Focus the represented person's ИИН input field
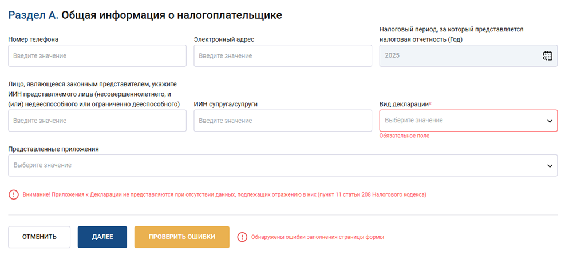 [x=97, y=121]
